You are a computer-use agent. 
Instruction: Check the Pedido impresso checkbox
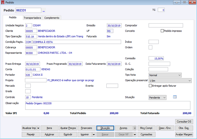(162, 31)
